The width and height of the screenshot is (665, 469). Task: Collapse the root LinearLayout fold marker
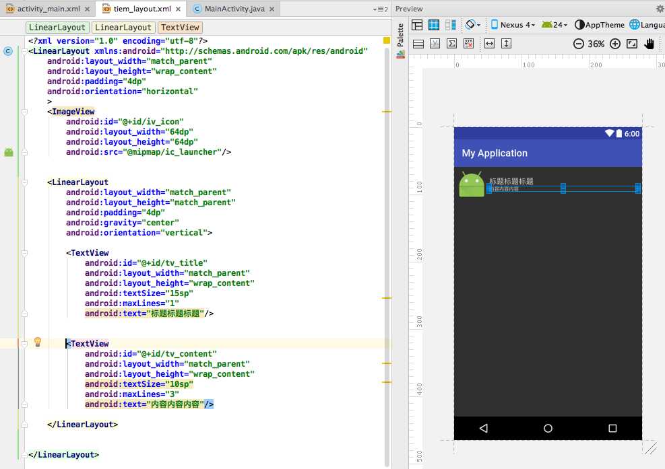25,51
